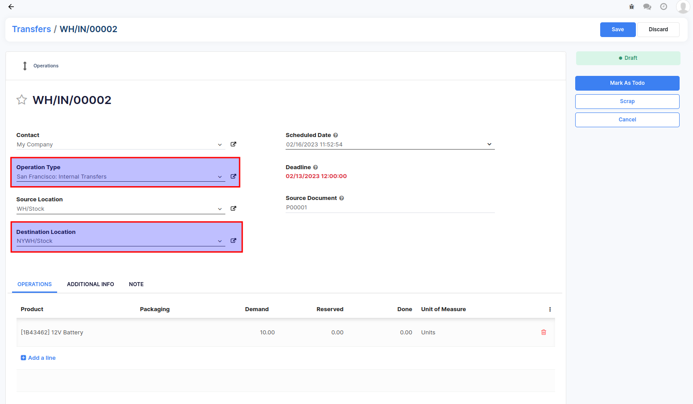The height and width of the screenshot is (404, 693).
Task: Open the Scheduled Date picker dropdown
Action: click(x=489, y=144)
